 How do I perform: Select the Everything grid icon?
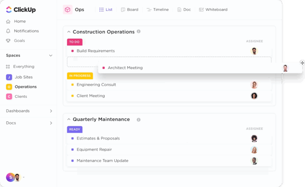click(x=8, y=67)
